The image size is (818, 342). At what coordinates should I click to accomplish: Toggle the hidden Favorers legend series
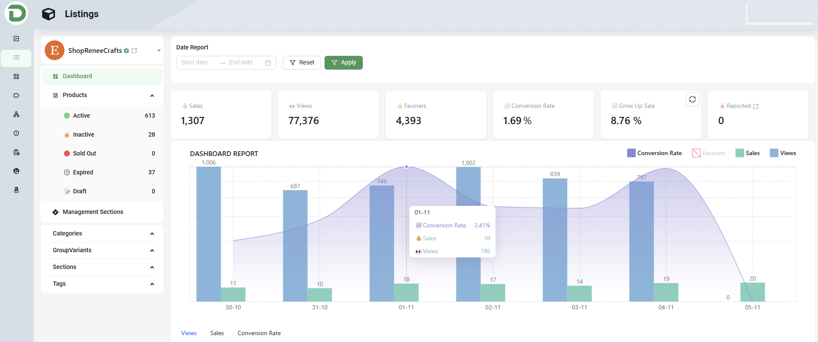pyautogui.click(x=708, y=153)
